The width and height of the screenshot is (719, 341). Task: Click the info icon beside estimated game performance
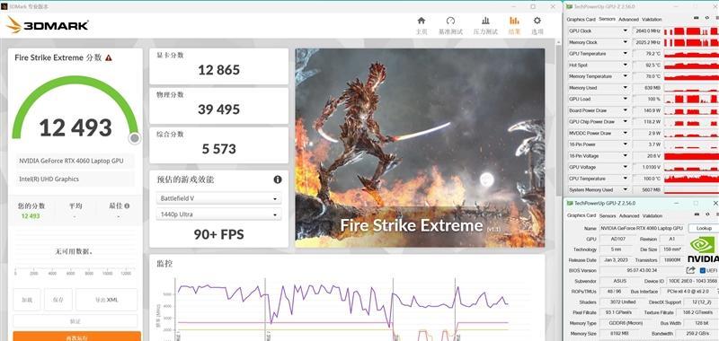click(278, 179)
